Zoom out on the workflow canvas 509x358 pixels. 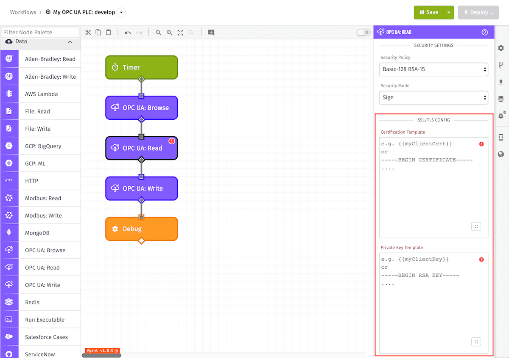pos(158,33)
